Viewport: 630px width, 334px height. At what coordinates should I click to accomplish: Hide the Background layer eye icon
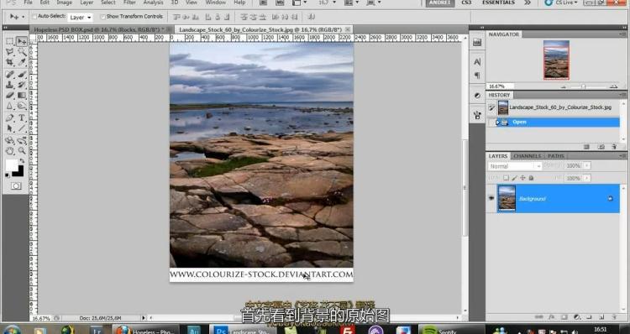click(491, 198)
